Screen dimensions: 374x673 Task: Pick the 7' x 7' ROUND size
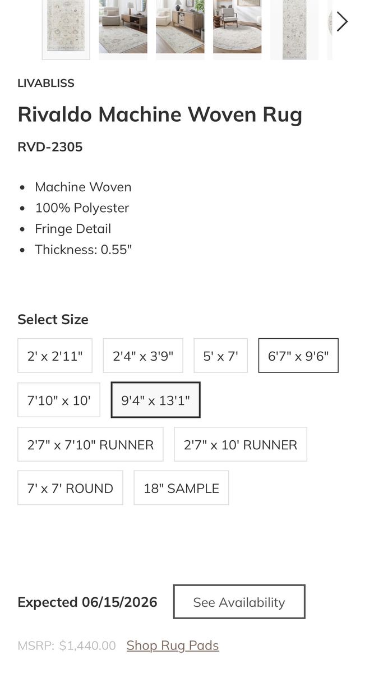[x=70, y=488]
